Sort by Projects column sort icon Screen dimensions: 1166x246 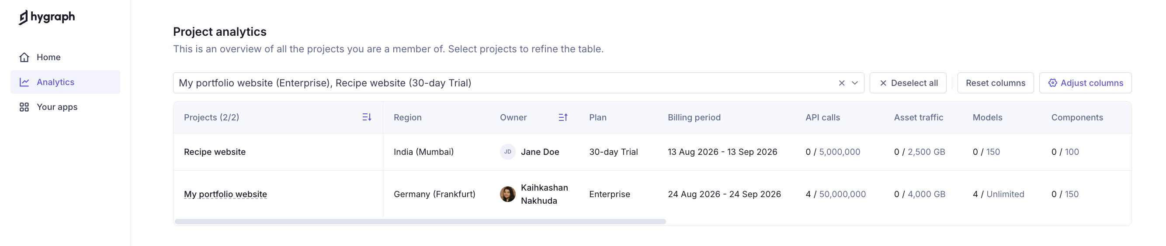[x=367, y=117]
